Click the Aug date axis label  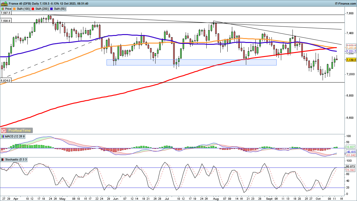(x=215, y=199)
